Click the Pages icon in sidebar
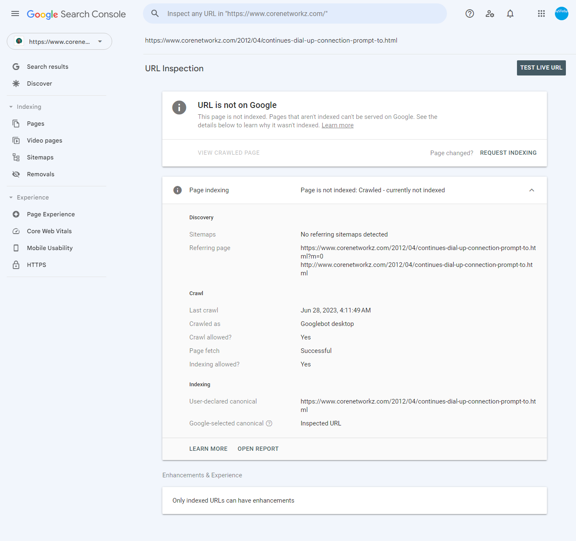Image resolution: width=576 pixels, height=541 pixels. 16,124
